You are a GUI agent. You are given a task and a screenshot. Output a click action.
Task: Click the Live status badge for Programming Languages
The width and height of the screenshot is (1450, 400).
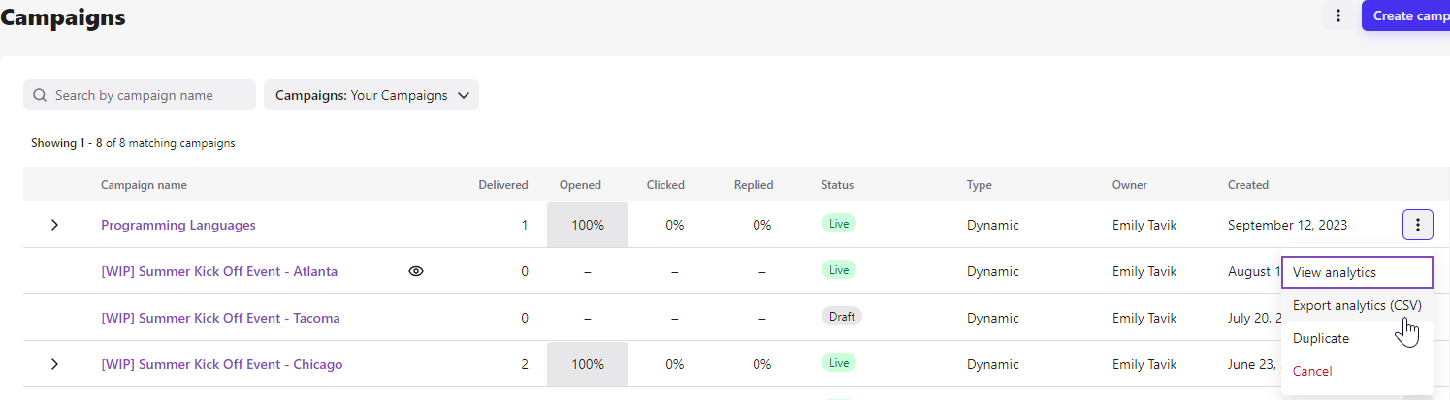coord(839,223)
